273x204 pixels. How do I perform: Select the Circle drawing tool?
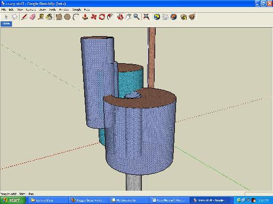point(67,17)
